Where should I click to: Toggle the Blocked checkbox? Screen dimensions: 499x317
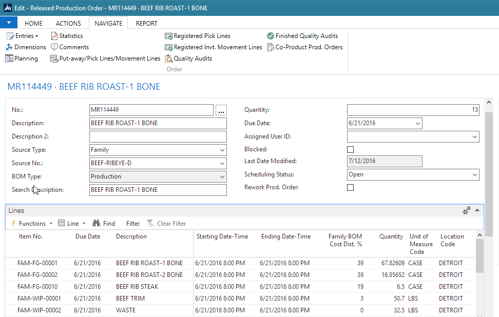coord(351,150)
